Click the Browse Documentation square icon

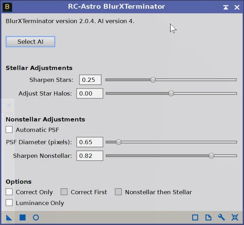[x=195, y=217]
